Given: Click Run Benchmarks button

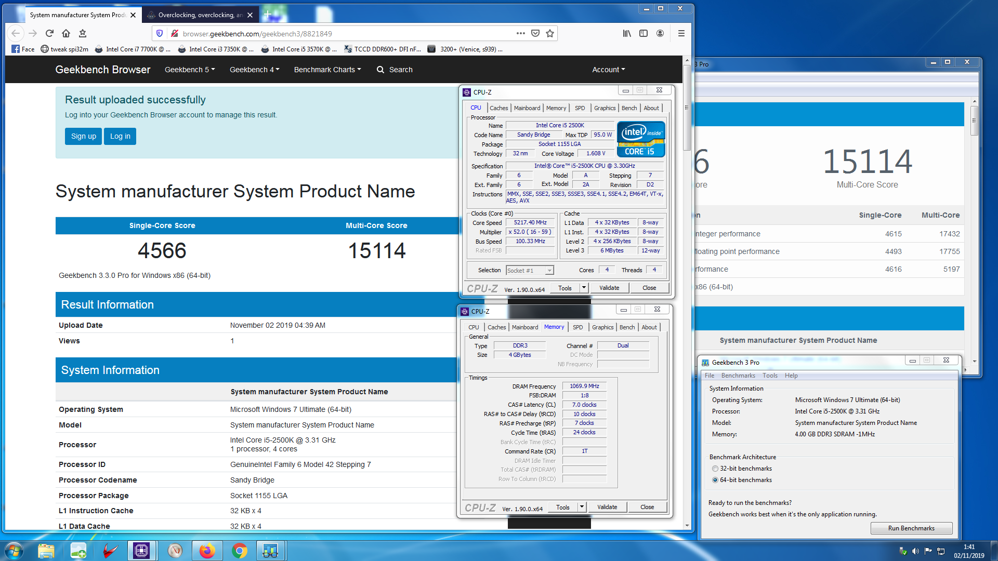Looking at the screenshot, I should tap(911, 528).
